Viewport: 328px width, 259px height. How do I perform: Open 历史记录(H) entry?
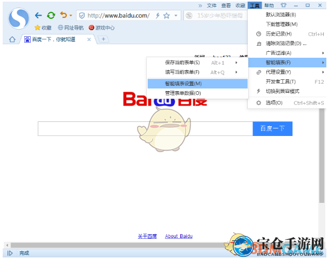coord(287,34)
